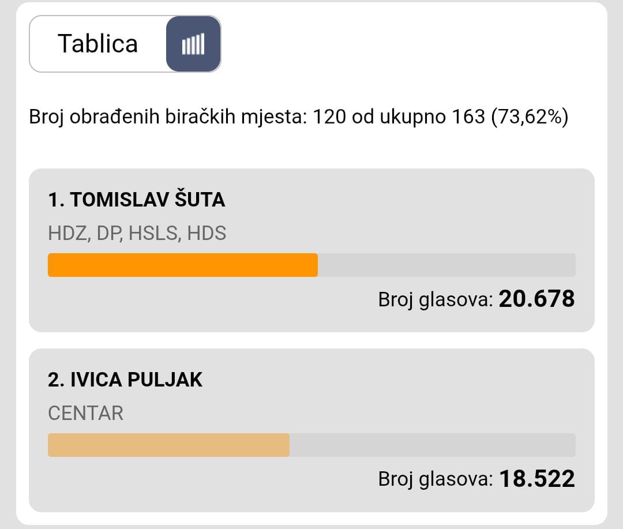Click the HDZ, DP, HSLS, HDS party label
623x529 pixels.
137,233
